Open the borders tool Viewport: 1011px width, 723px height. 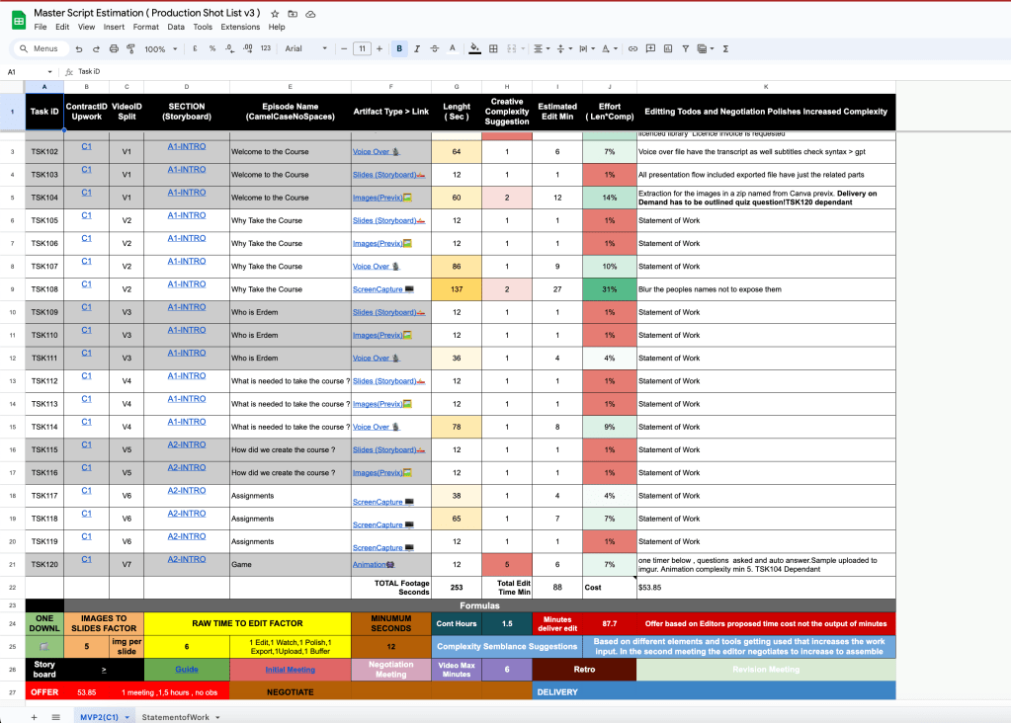493,49
